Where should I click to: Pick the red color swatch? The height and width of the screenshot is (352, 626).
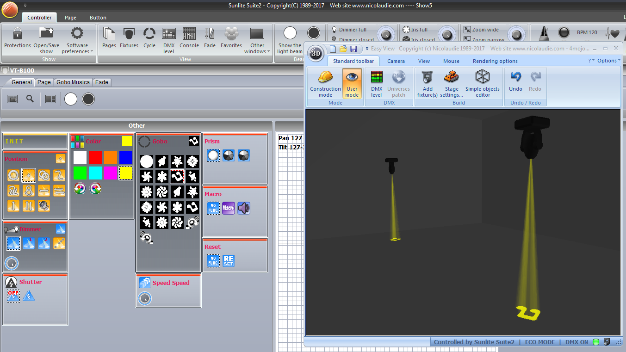[95, 158]
